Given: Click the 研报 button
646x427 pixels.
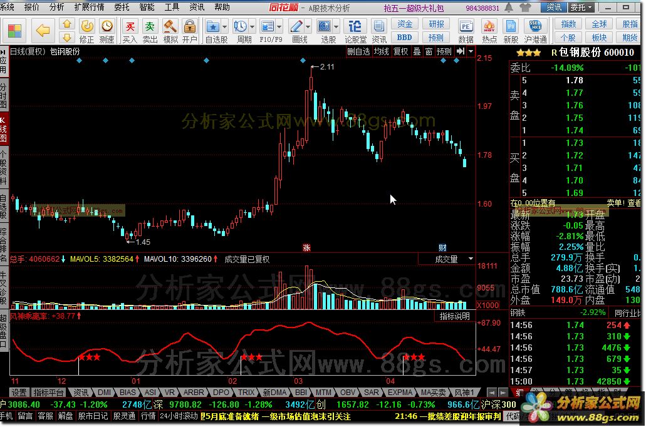Looking at the screenshot, I should [436, 24].
